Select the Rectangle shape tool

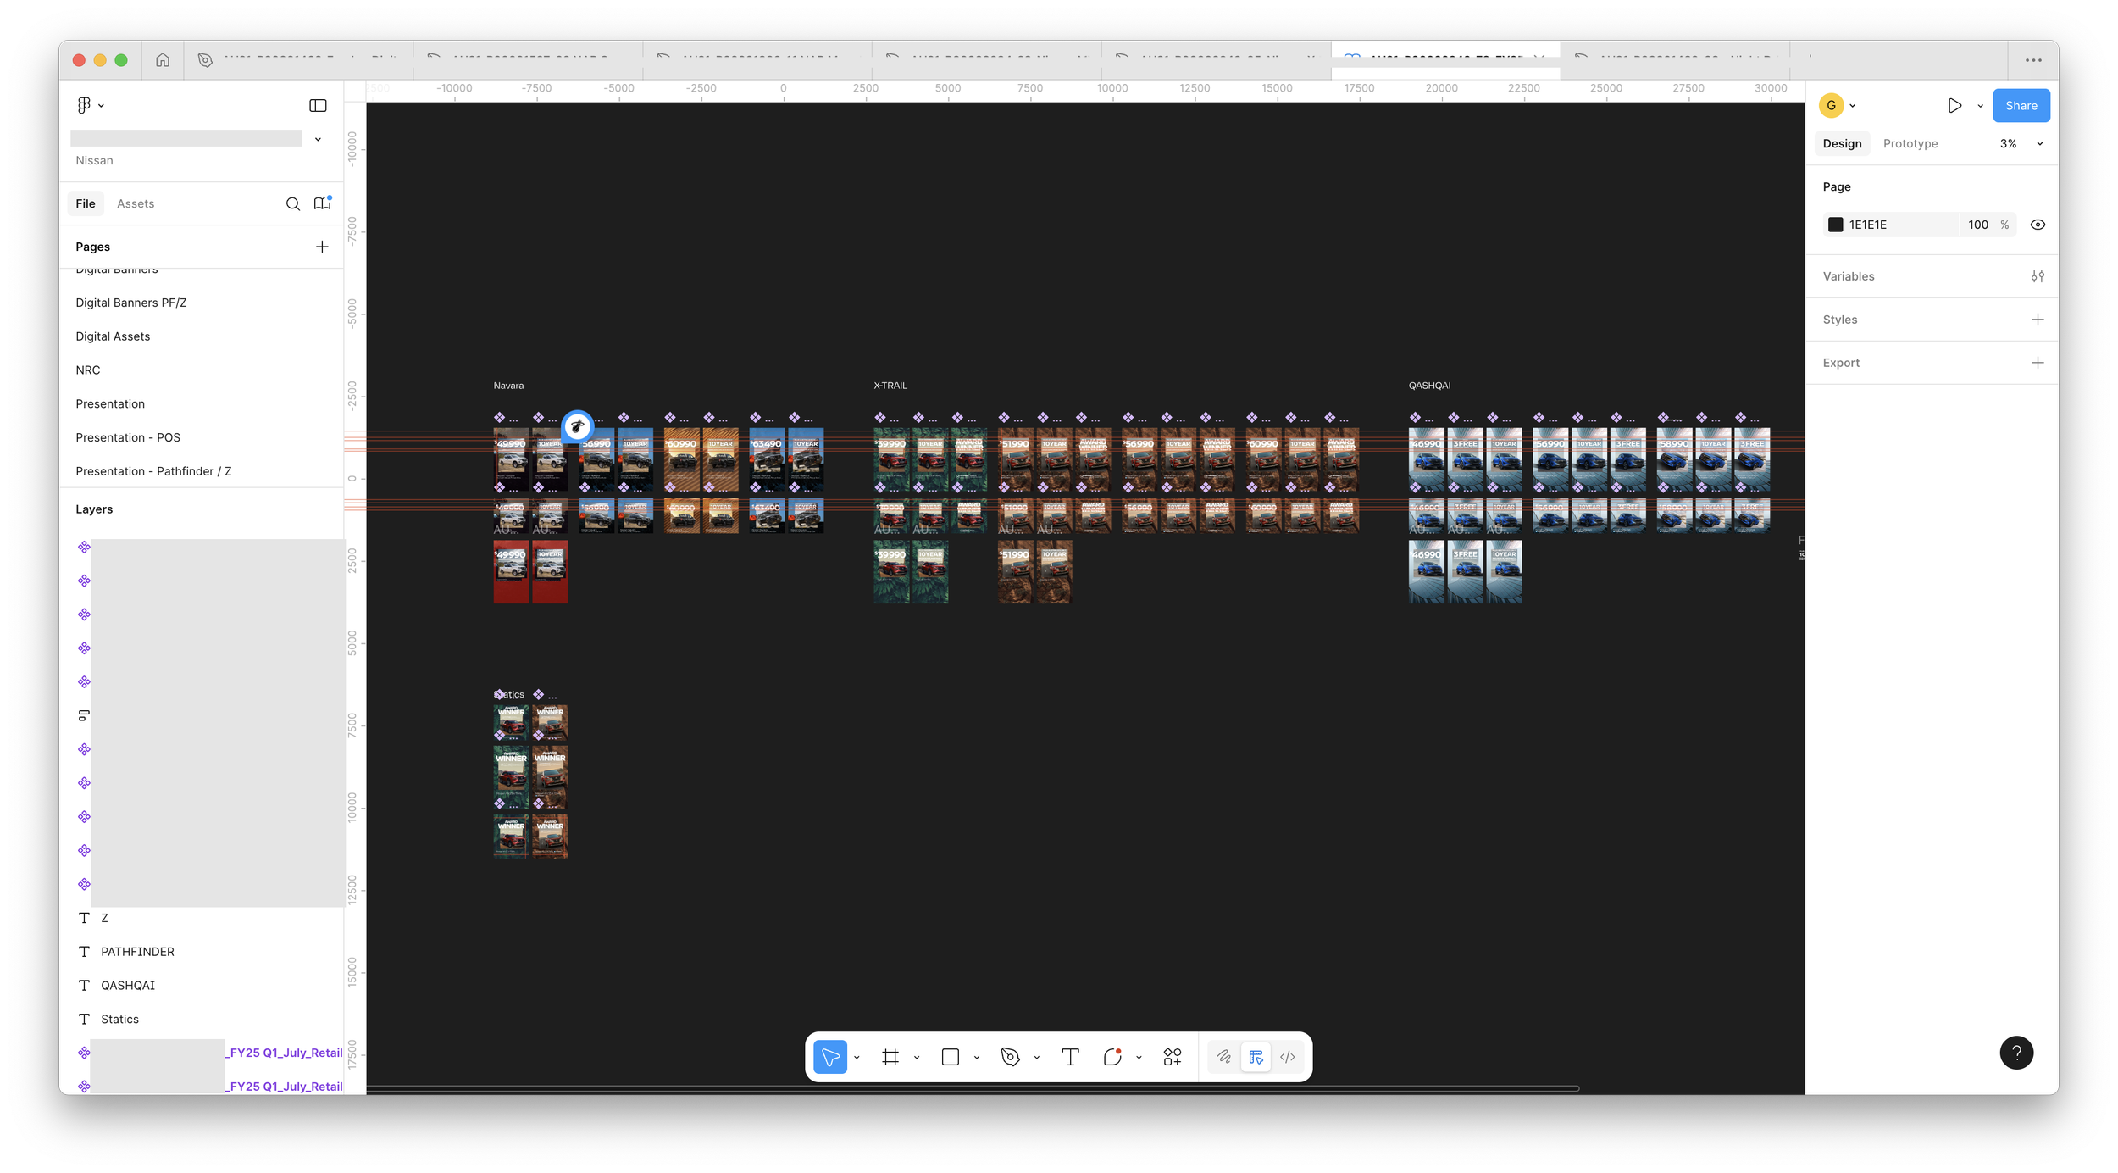tap(951, 1057)
